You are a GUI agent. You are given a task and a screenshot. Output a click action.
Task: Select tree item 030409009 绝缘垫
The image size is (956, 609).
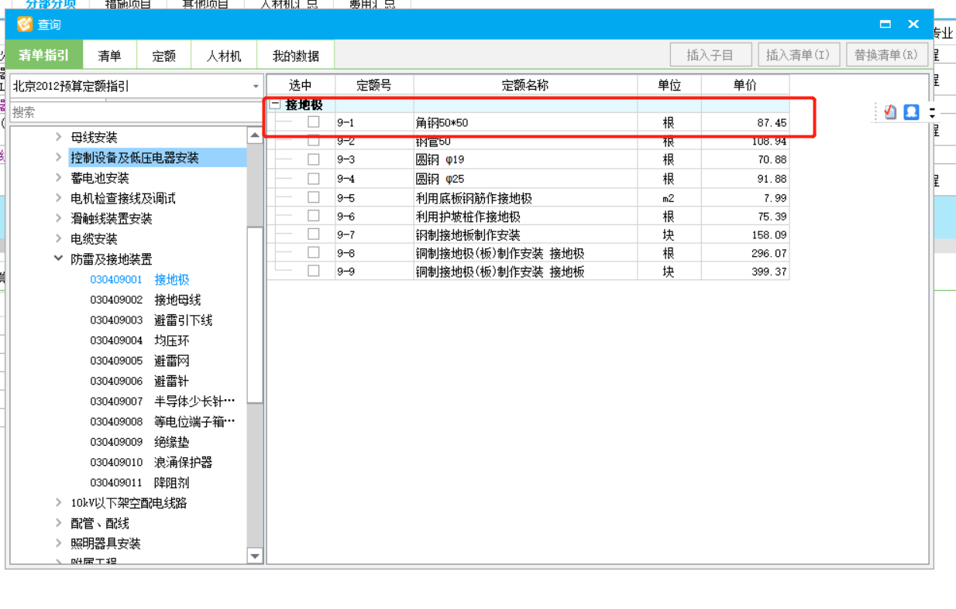coord(139,442)
